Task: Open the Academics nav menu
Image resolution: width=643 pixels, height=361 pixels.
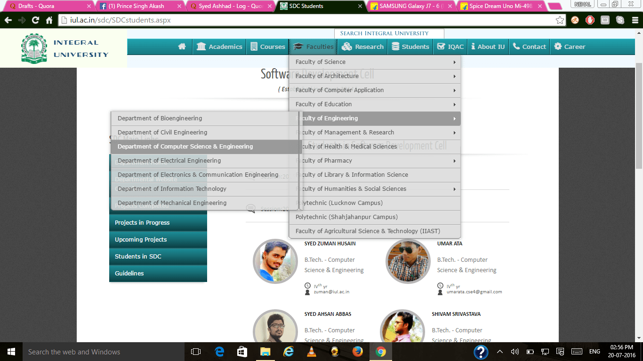Action: point(219,47)
